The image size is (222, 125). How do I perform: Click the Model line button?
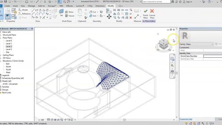23,10
